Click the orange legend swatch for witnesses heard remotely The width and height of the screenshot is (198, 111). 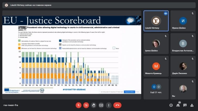(x=19, y=48)
